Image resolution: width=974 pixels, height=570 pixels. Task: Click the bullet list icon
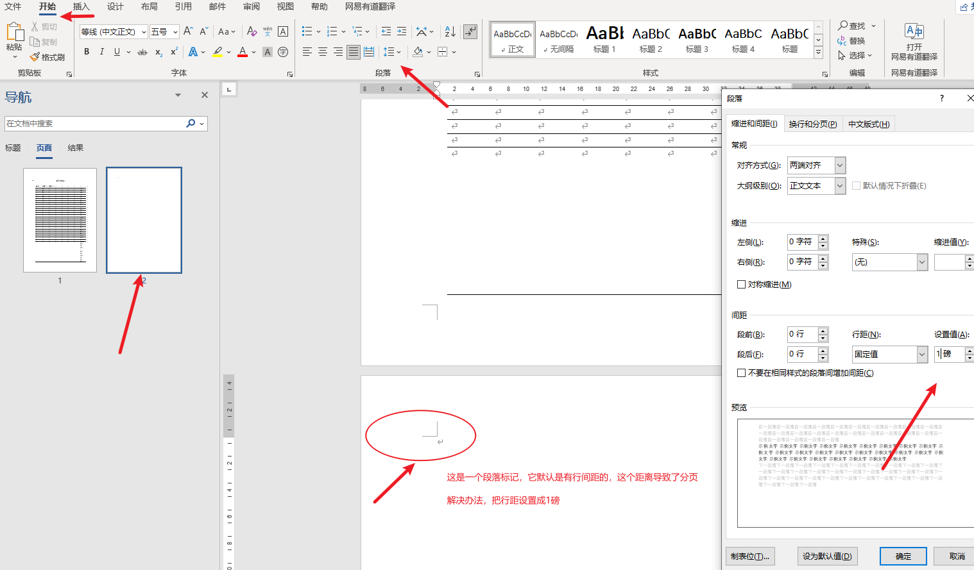[x=307, y=31]
